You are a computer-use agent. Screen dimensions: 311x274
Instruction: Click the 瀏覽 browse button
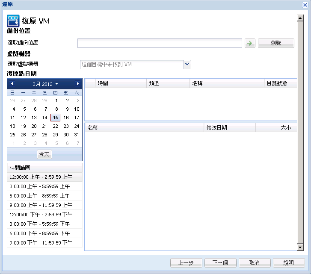pos(276,43)
